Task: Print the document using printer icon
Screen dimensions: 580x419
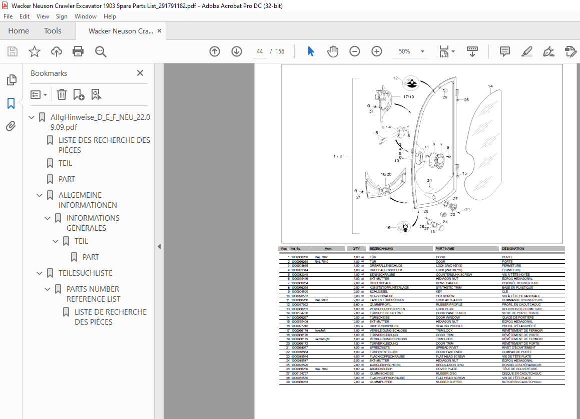Action: pos(78,51)
